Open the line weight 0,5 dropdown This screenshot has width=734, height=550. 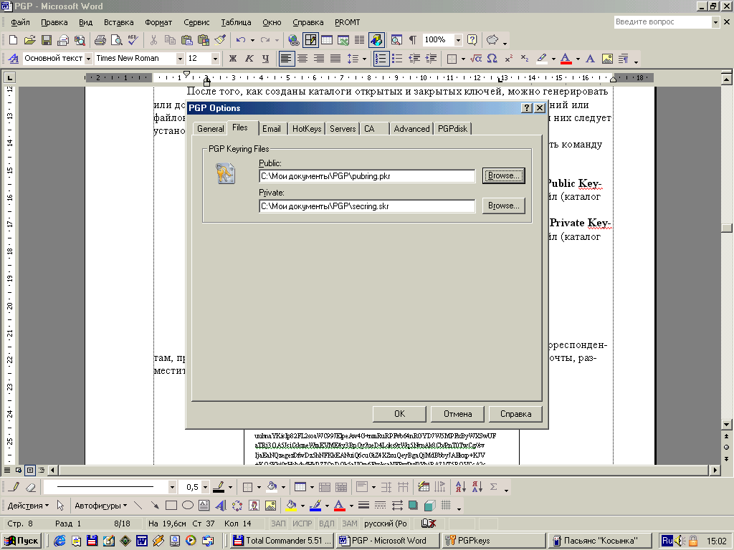coord(205,487)
